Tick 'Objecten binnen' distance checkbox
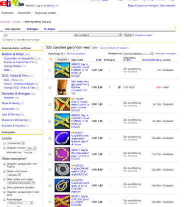The width and height of the screenshot is (184, 207). coord(4,148)
